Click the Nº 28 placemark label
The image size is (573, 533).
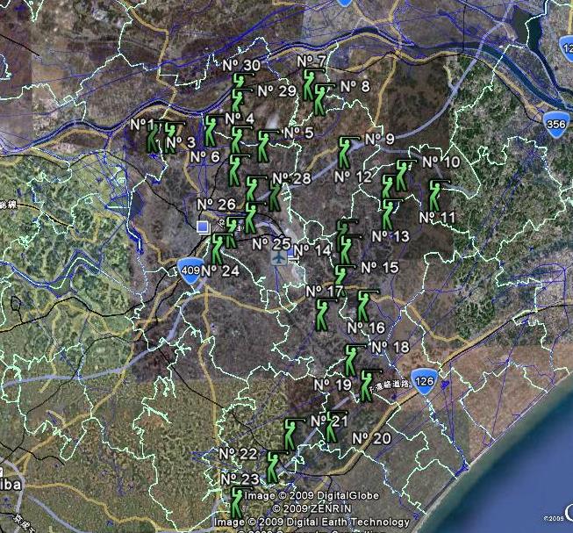tap(292, 179)
